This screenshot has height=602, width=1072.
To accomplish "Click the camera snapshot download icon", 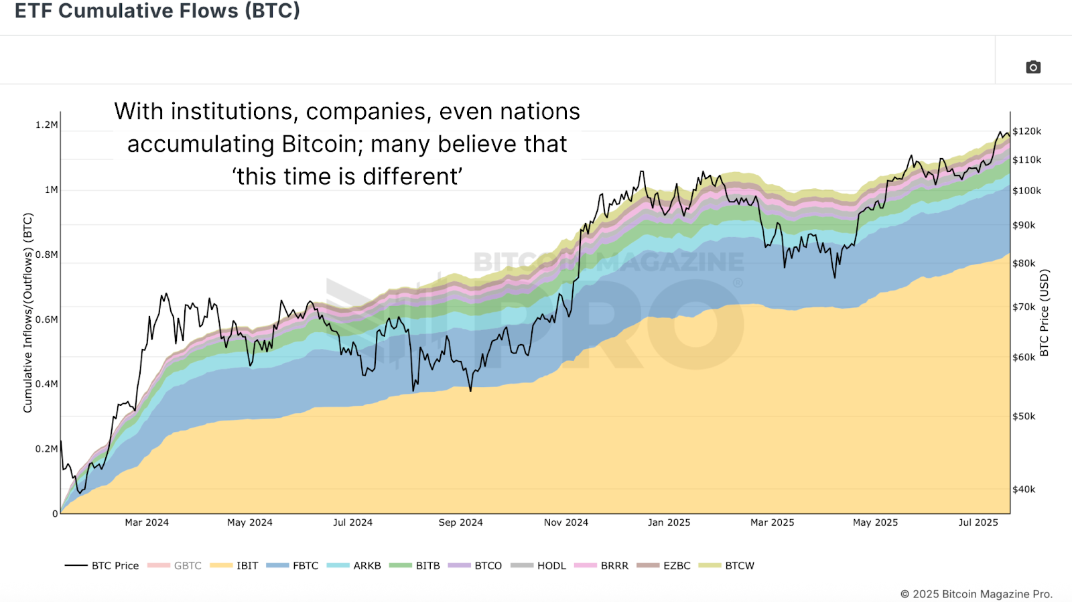I will pos(1033,67).
